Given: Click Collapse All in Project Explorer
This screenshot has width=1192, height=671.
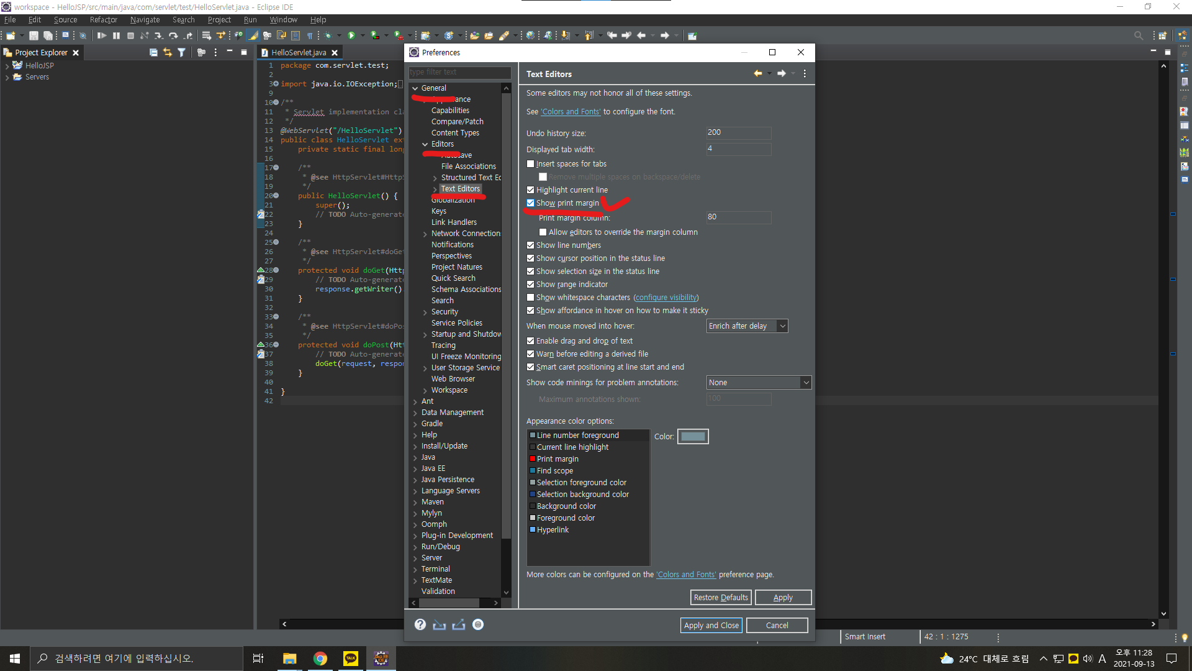Looking at the screenshot, I should (153, 53).
